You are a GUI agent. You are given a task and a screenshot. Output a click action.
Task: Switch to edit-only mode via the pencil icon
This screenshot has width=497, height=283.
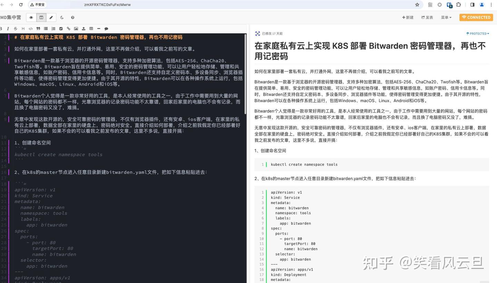[x=51, y=17]
